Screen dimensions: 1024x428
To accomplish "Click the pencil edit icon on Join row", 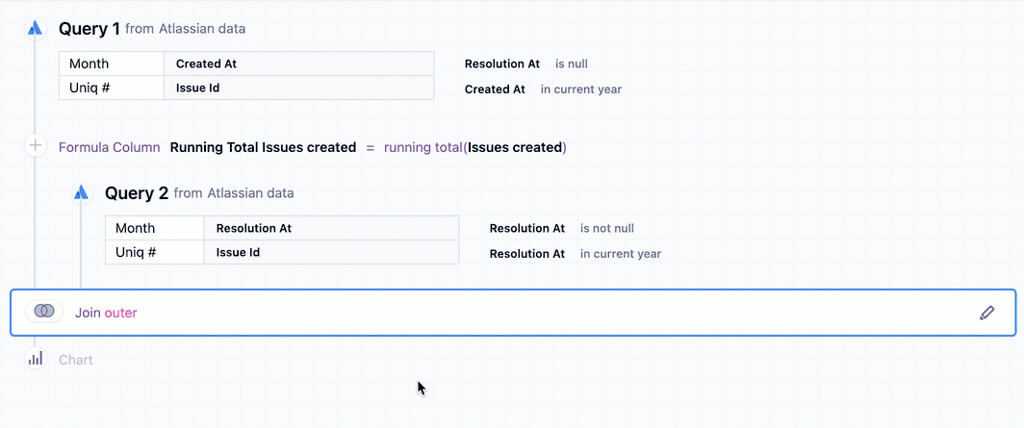I will (986, 313).
